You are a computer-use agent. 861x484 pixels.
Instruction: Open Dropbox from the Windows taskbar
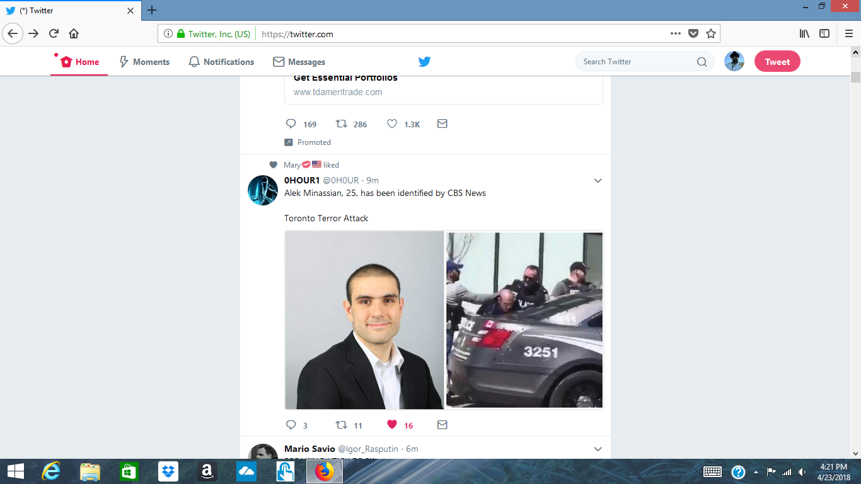click(x=168, y=471)
